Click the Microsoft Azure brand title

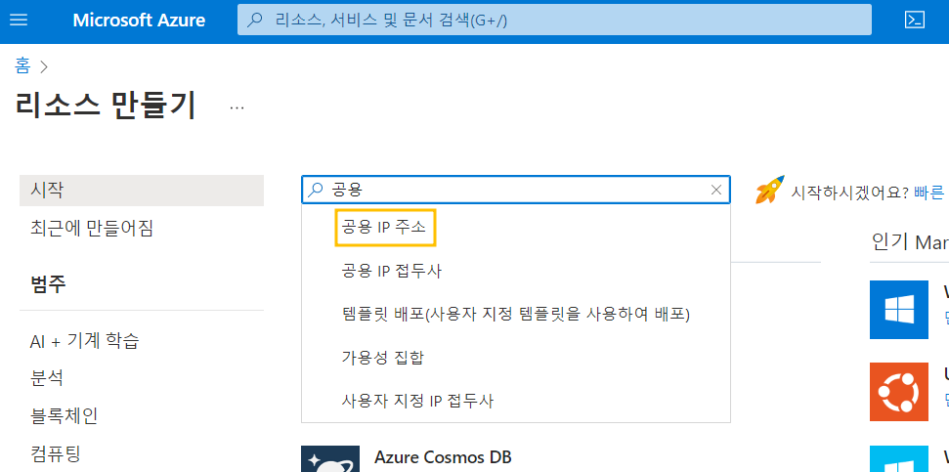click(139, 20)
